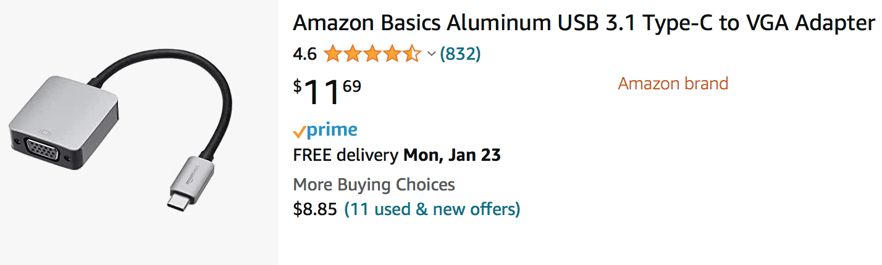Screen dimensions: 882x265
Task: Click the star rating icons
Action: tap(372, 54)
